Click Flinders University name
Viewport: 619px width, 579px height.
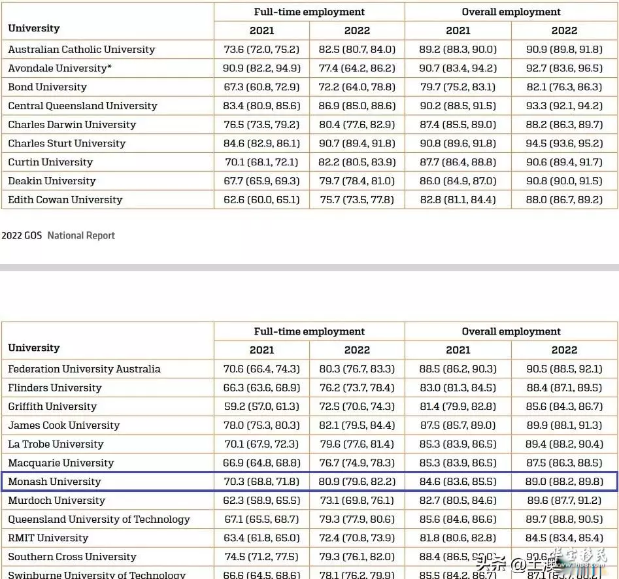54,388
